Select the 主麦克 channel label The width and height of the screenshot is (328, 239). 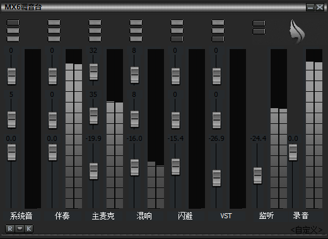(x=103, y=216)
